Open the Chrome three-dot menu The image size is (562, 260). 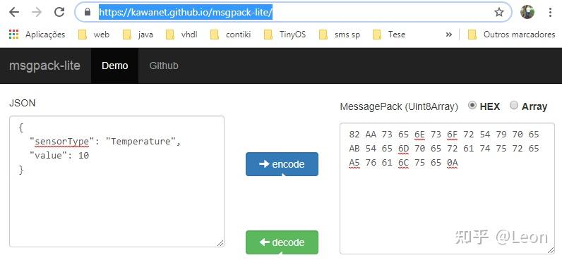[550, 12]
